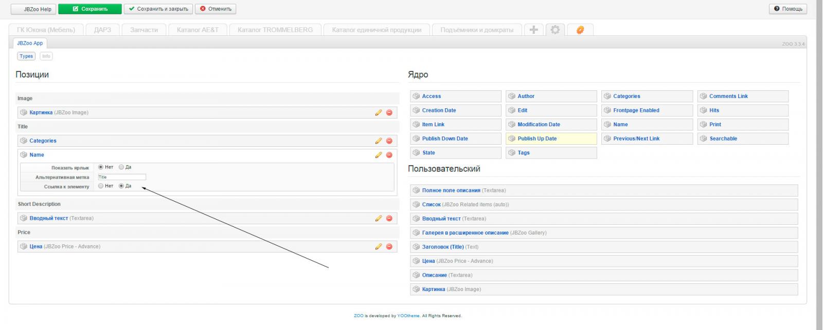Click the pencil edit icon for Вводный текст
Viewport: 823px width, 330px height.
[379, 218]
